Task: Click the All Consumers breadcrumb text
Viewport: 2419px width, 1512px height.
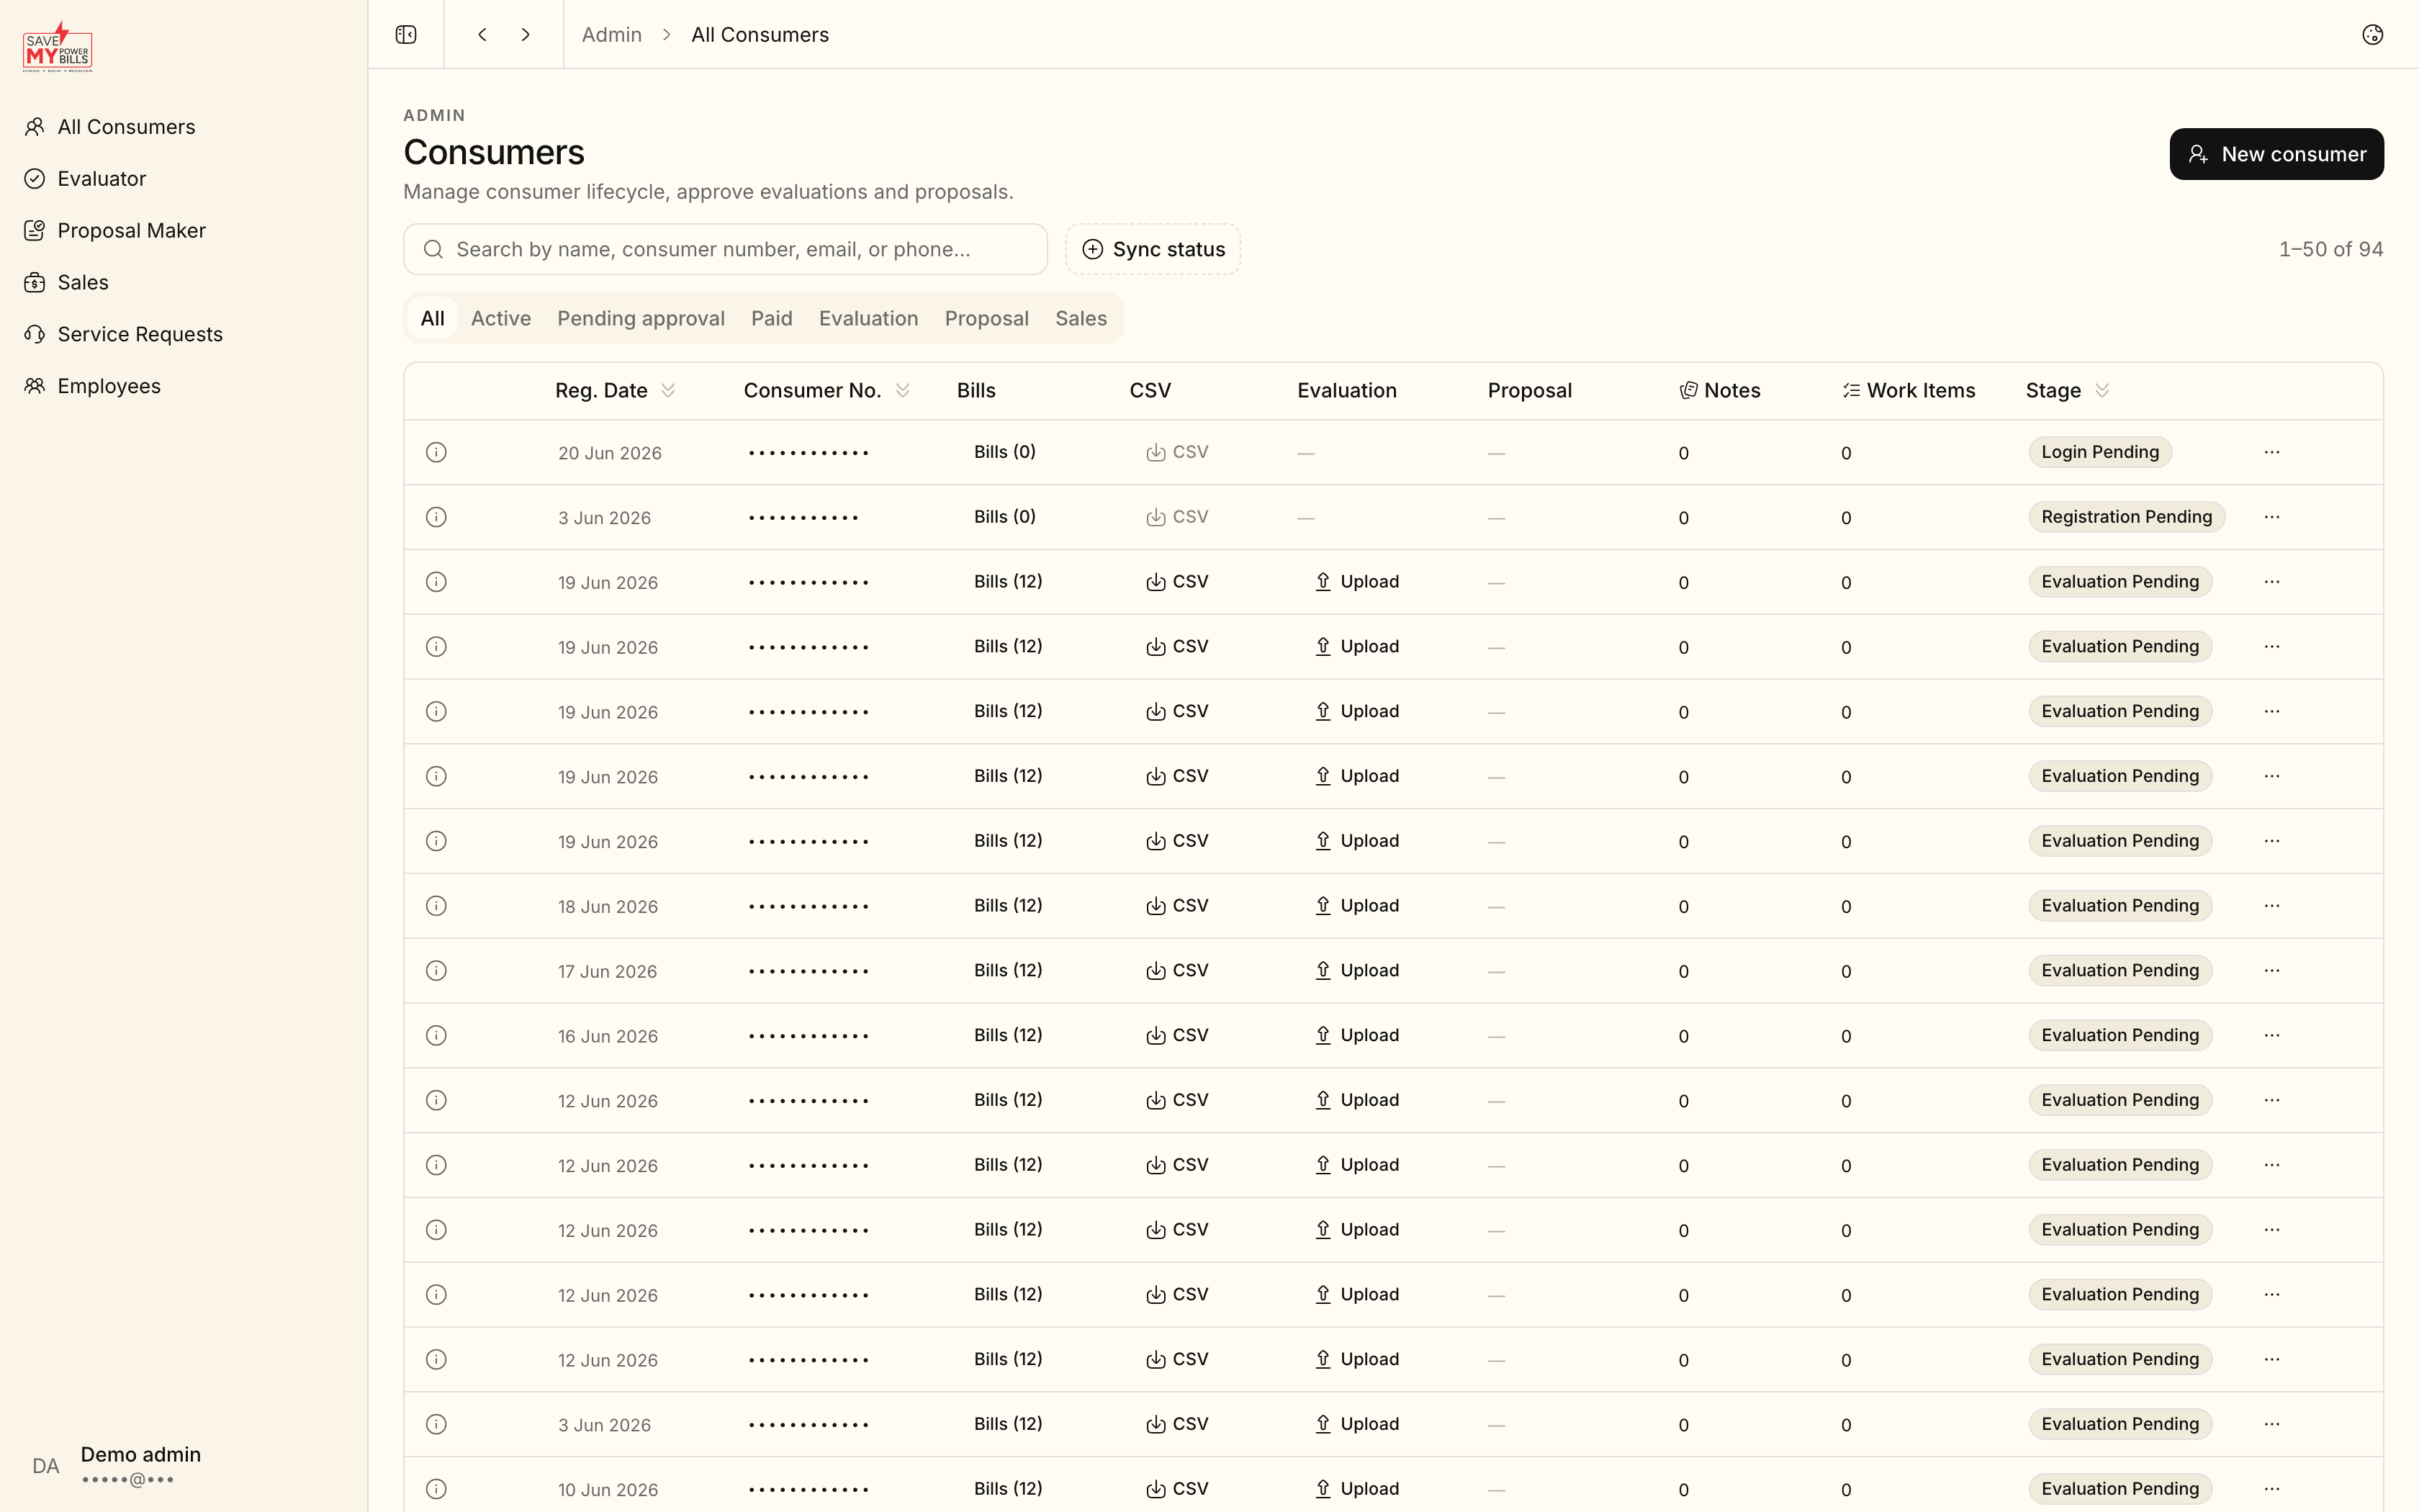Action: click(x=760, y=35)
